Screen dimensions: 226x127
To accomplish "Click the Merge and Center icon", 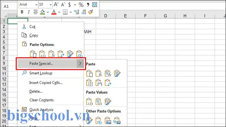I will [x=94, y=5].
